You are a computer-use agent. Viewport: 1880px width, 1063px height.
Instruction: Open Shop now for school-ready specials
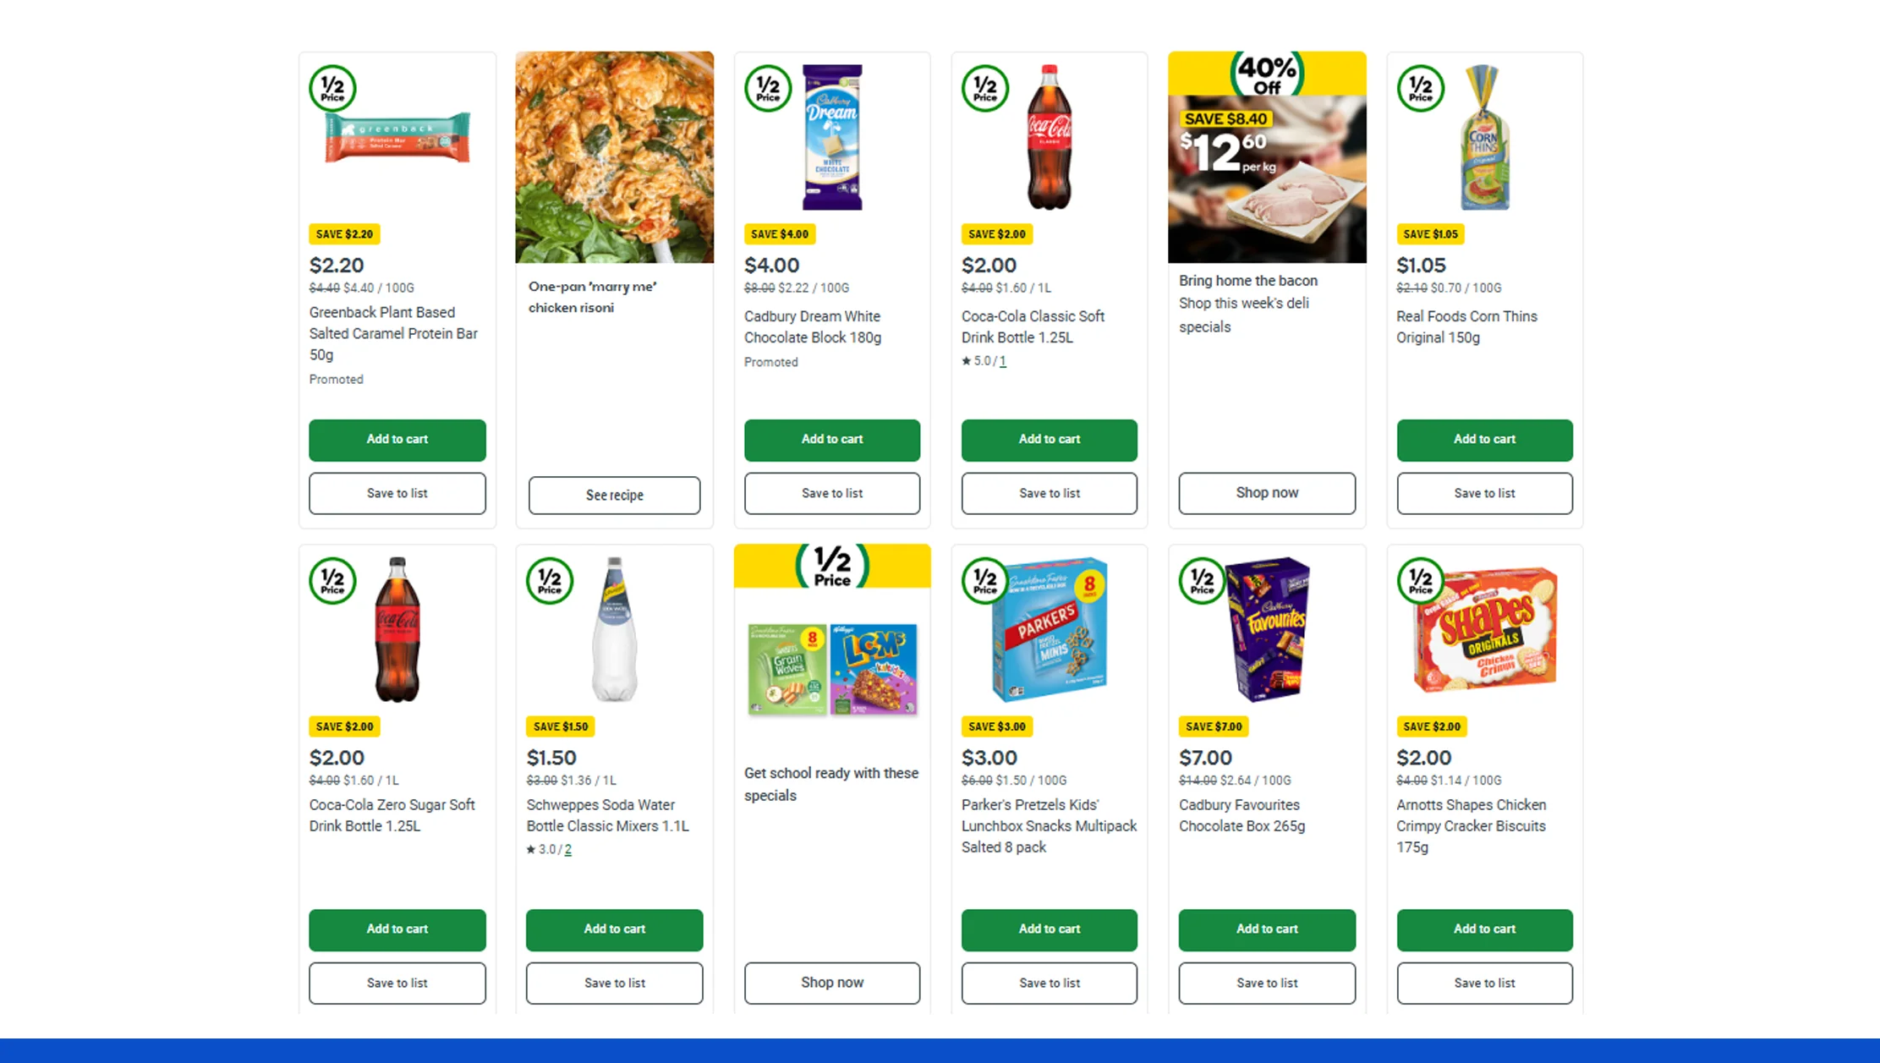click(831, 983)
